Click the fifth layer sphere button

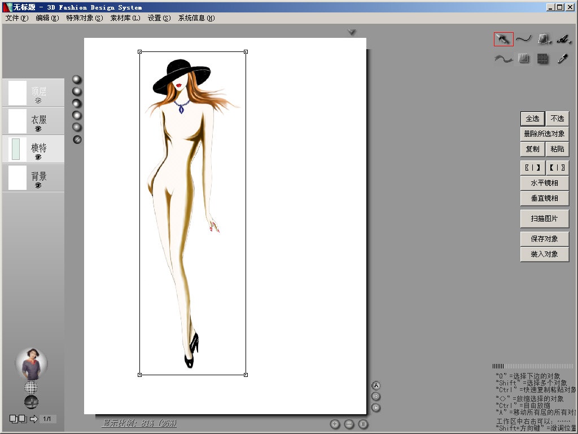pos(77,127)
